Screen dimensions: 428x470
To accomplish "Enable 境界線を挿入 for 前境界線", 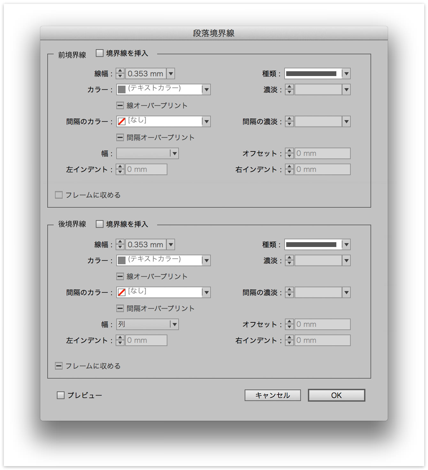I will (x=100, y=53).
